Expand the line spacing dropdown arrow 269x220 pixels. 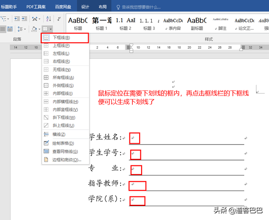tap(25, 29)
